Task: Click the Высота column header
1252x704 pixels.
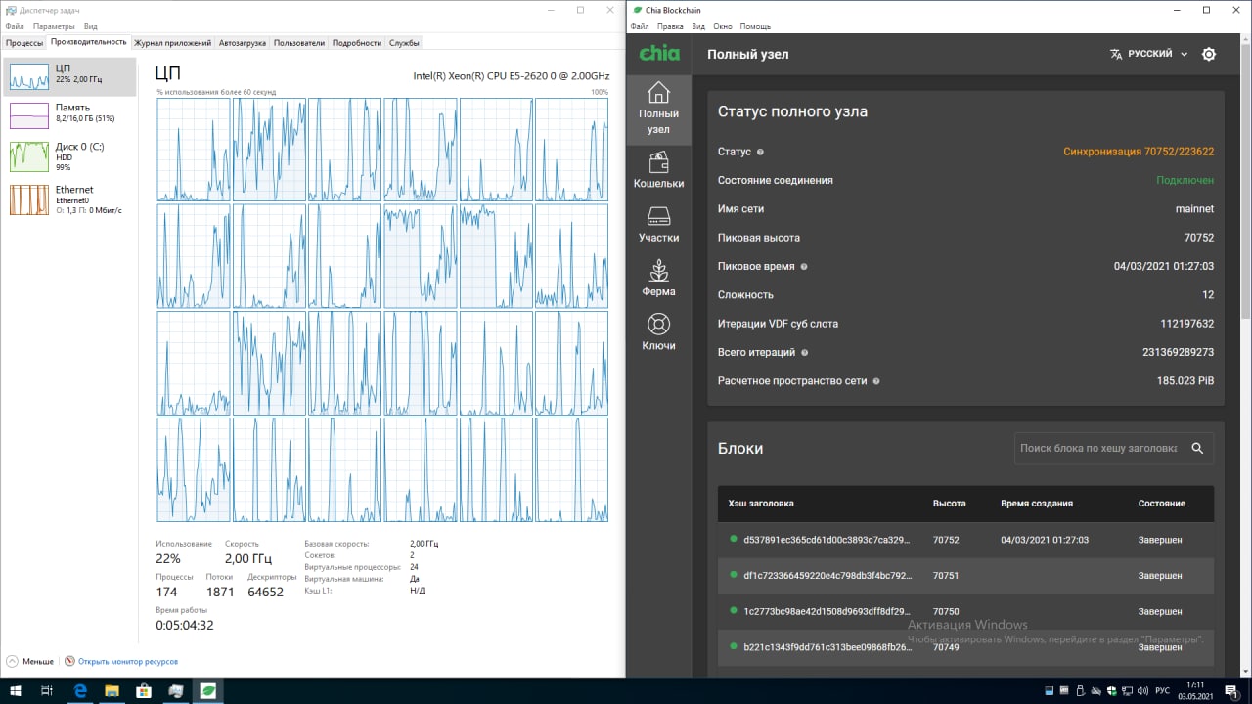Action: (x=949, y=504)
